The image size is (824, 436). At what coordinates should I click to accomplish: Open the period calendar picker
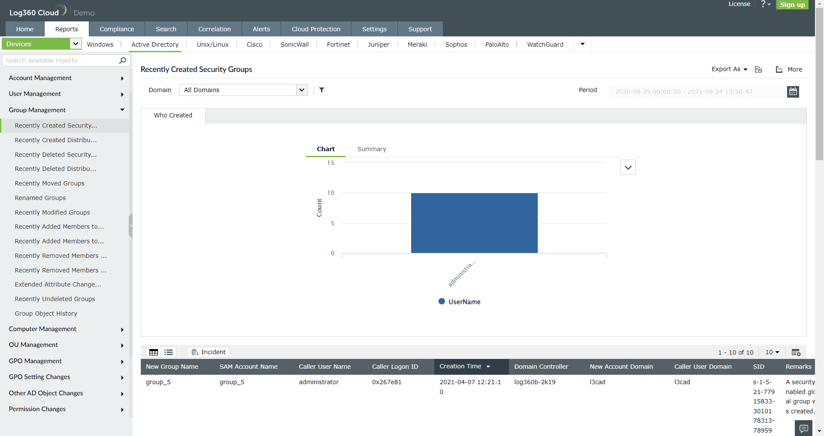coord(793,91)
